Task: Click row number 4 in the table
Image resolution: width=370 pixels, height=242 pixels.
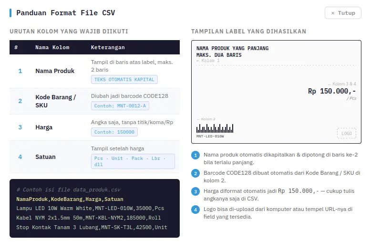Action: 20,157
